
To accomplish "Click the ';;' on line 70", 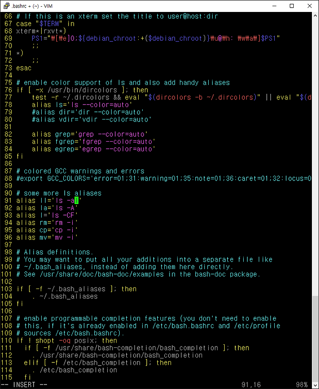I will (35, 46).
